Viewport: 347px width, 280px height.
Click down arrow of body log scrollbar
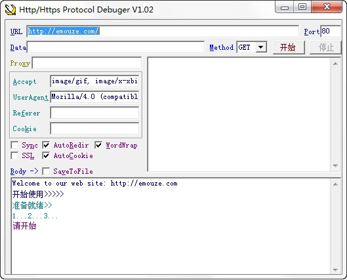335,270
